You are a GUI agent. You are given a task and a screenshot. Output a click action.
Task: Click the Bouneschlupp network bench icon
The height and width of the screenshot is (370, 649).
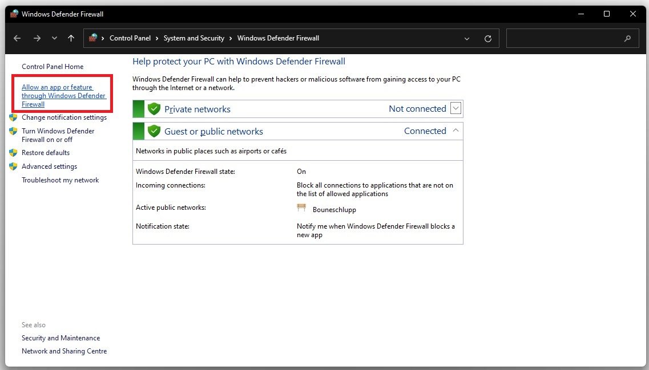tap(301, 208)
